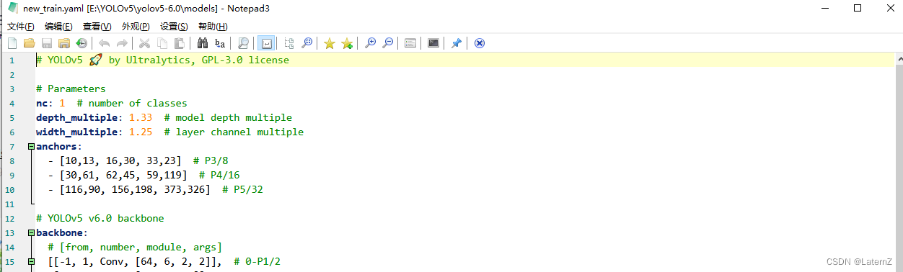Zoom in with the plus magnifier
903x272 pixels.
point(370,43)
